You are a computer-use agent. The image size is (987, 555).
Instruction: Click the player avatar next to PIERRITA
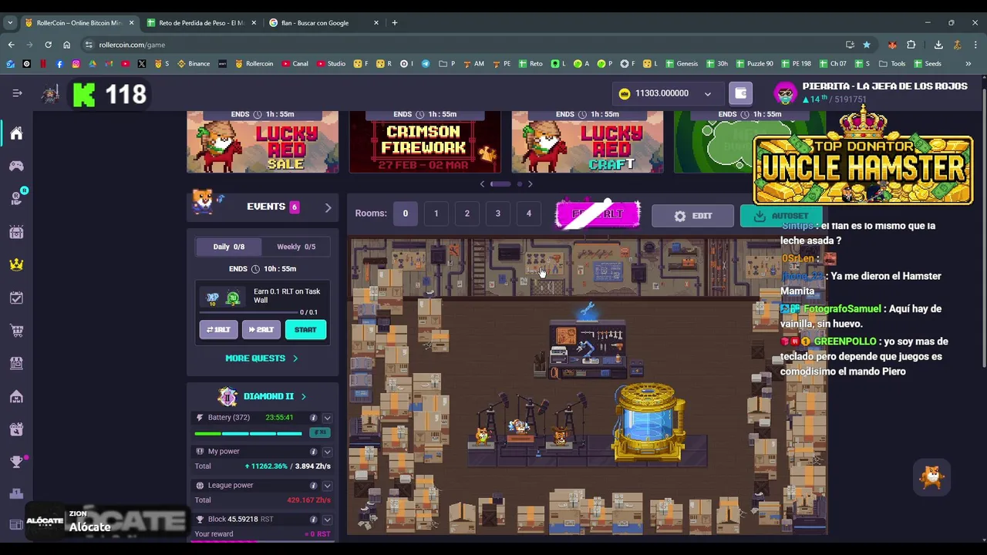pos(785,93)
